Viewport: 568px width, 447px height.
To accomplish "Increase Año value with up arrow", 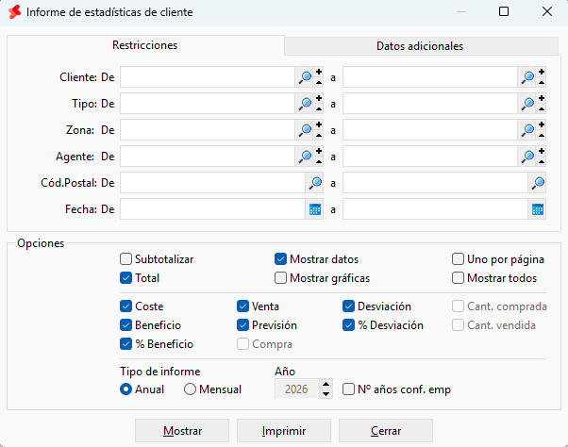I will click(x=326, y=385).
